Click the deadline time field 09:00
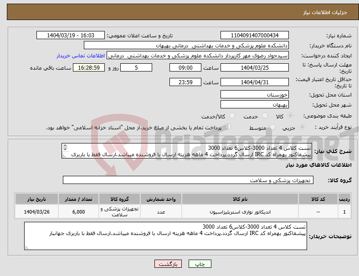The image size is (359, 276). click(x=185, y=67)
